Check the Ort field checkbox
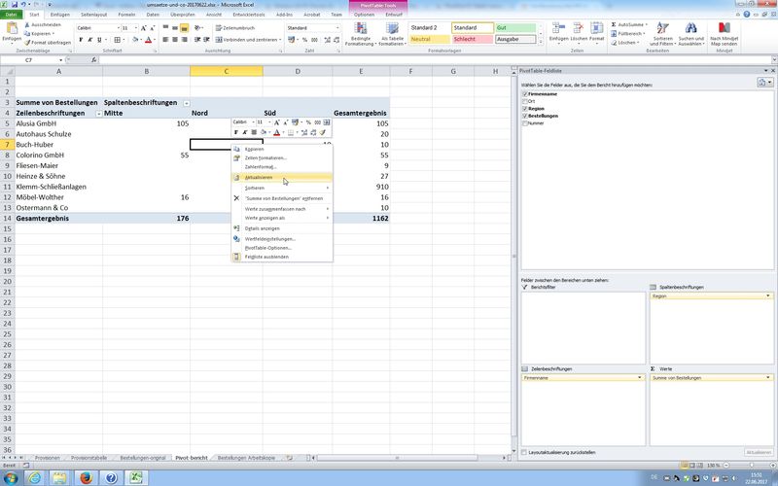778x486 pixels. point(526,101)
